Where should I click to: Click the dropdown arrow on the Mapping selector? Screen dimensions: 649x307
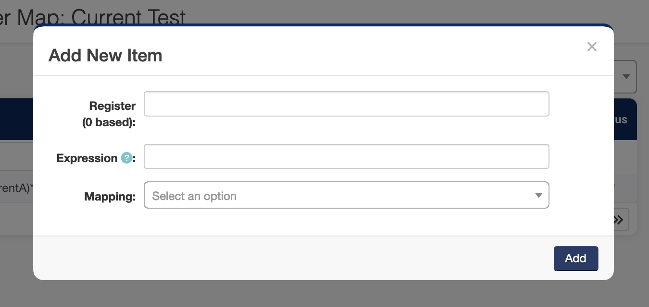[538, 195]
